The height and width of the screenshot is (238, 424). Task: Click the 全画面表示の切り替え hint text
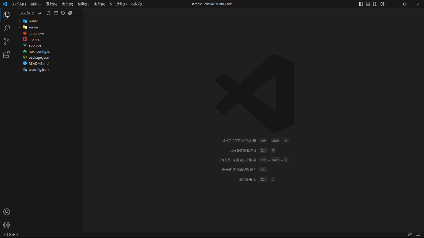239,170
